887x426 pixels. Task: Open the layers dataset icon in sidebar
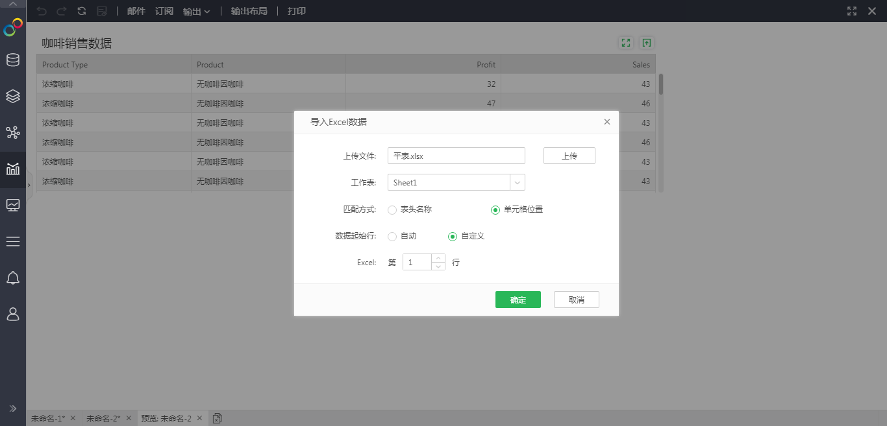click(13, 96)
